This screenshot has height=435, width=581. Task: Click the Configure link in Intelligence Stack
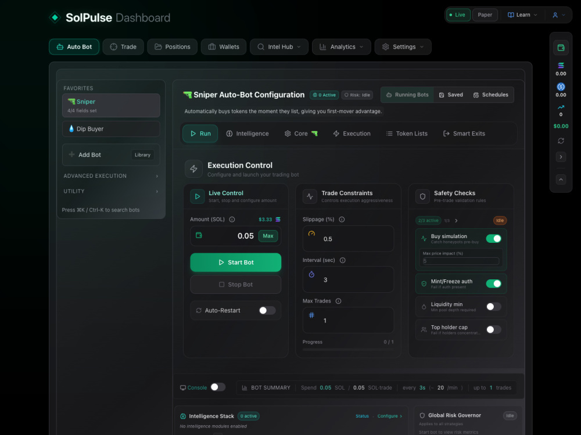(389, 416)
